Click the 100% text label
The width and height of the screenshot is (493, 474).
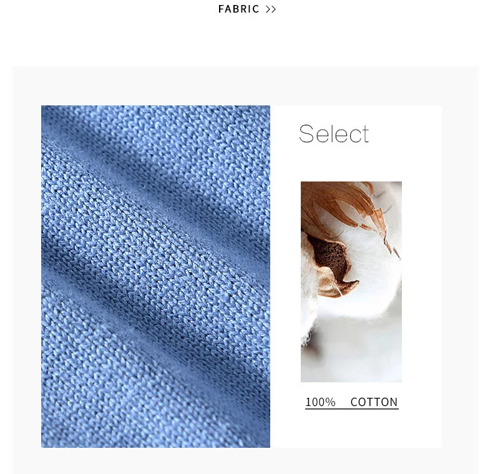320,402
